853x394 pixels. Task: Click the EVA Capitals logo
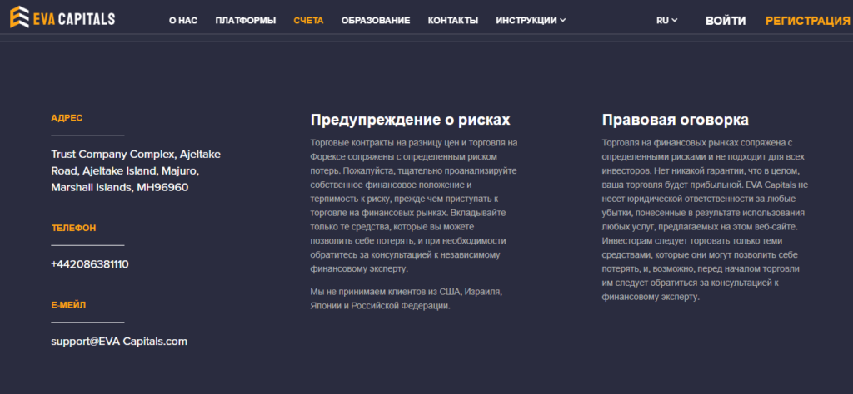tap(62, 18)
